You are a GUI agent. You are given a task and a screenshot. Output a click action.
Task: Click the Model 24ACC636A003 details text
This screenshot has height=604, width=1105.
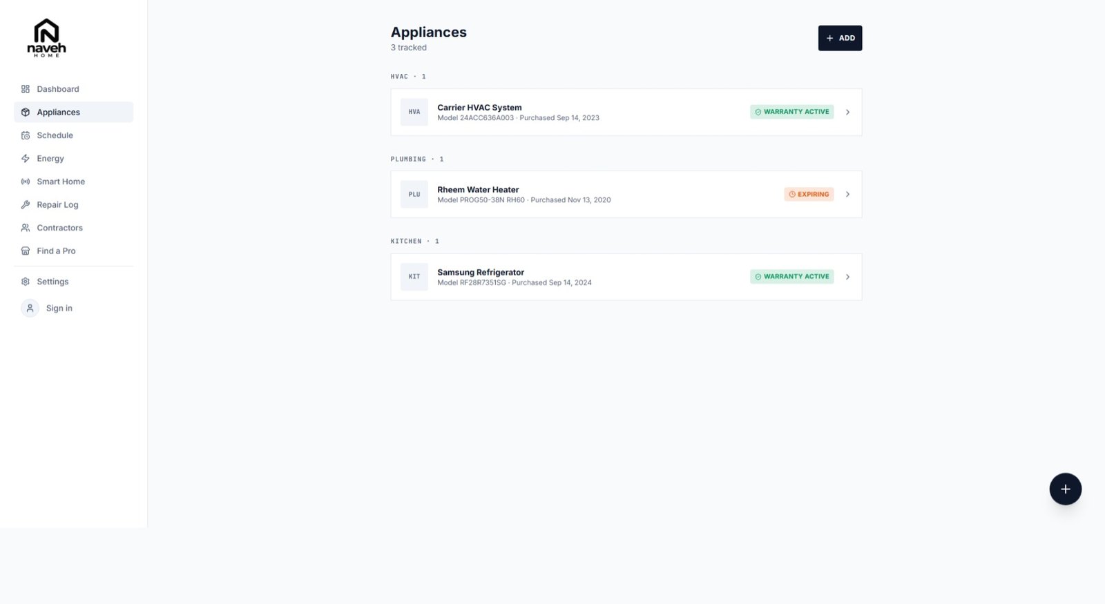point(518,118)
